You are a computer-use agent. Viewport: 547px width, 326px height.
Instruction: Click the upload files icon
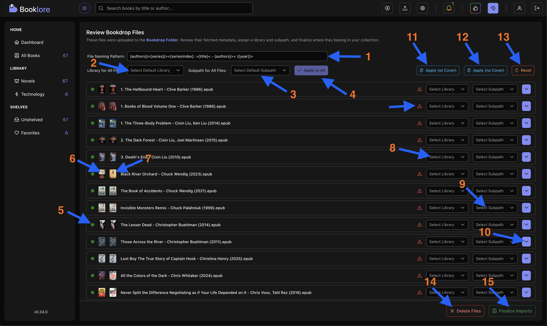pyautogui.click(x=405, y=8)
